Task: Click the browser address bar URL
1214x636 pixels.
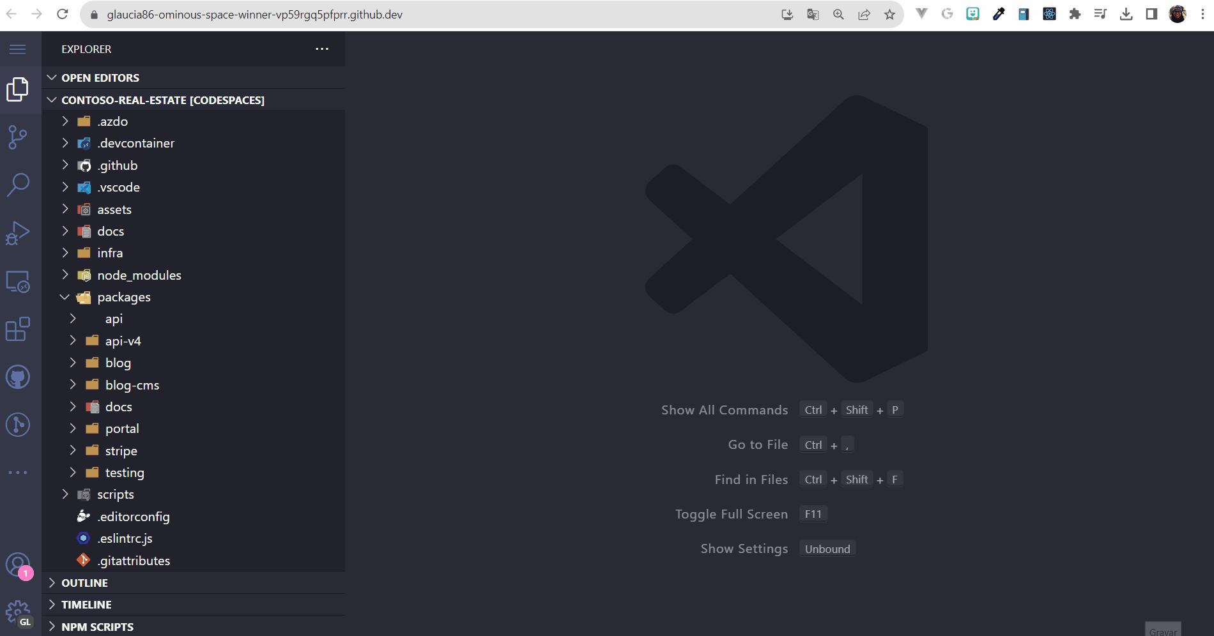Action: click(254, 14)
